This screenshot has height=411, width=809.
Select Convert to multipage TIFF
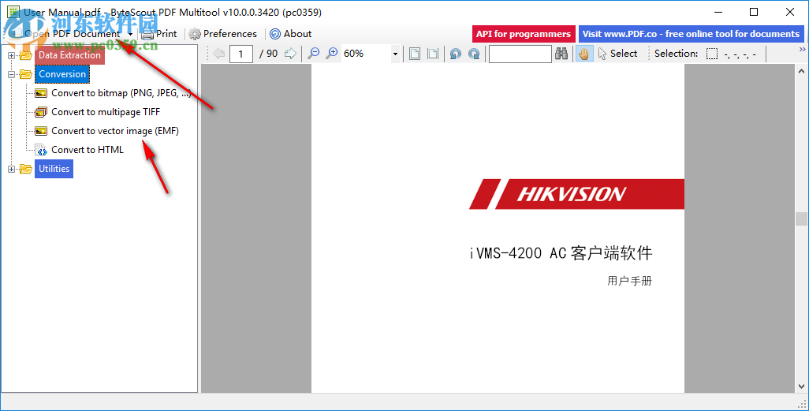click(x=106, y=112)
